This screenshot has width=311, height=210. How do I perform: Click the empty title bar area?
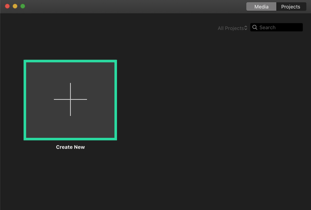click(135, 7)
